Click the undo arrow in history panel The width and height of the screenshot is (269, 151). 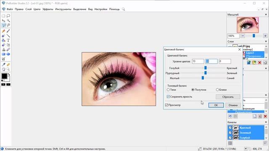click(x=230, y=116)
